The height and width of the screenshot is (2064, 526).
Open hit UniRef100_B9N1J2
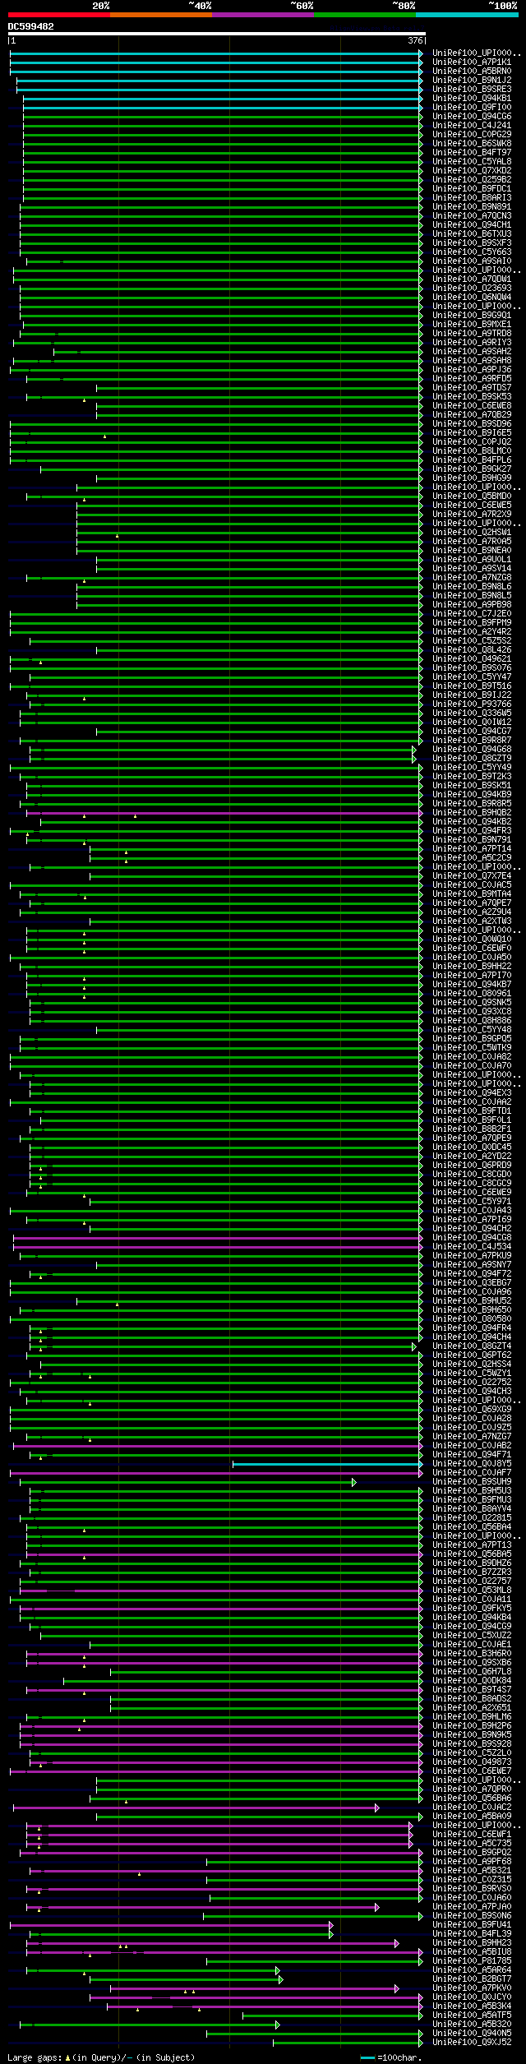click(x=472, y=81)
